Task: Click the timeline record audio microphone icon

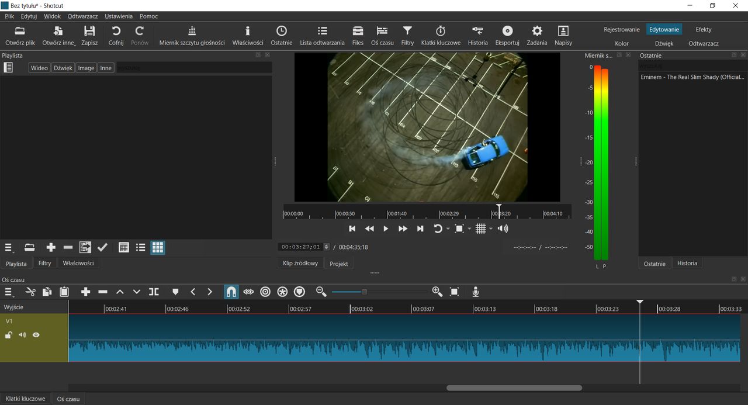Action: pyautogui.click(x=476, y=292)
